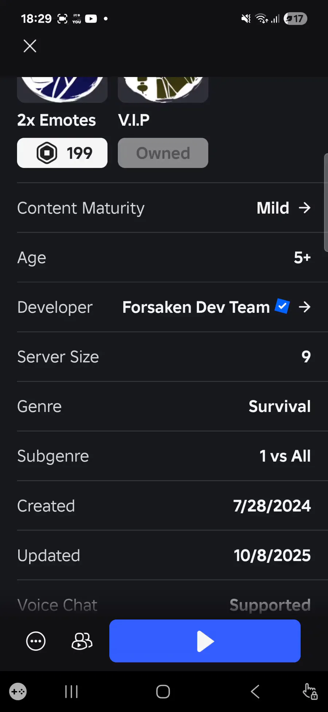The image size is (328, 712).
Task: Tap the touch lock icon in navigation bar
Action: point(310,692)
